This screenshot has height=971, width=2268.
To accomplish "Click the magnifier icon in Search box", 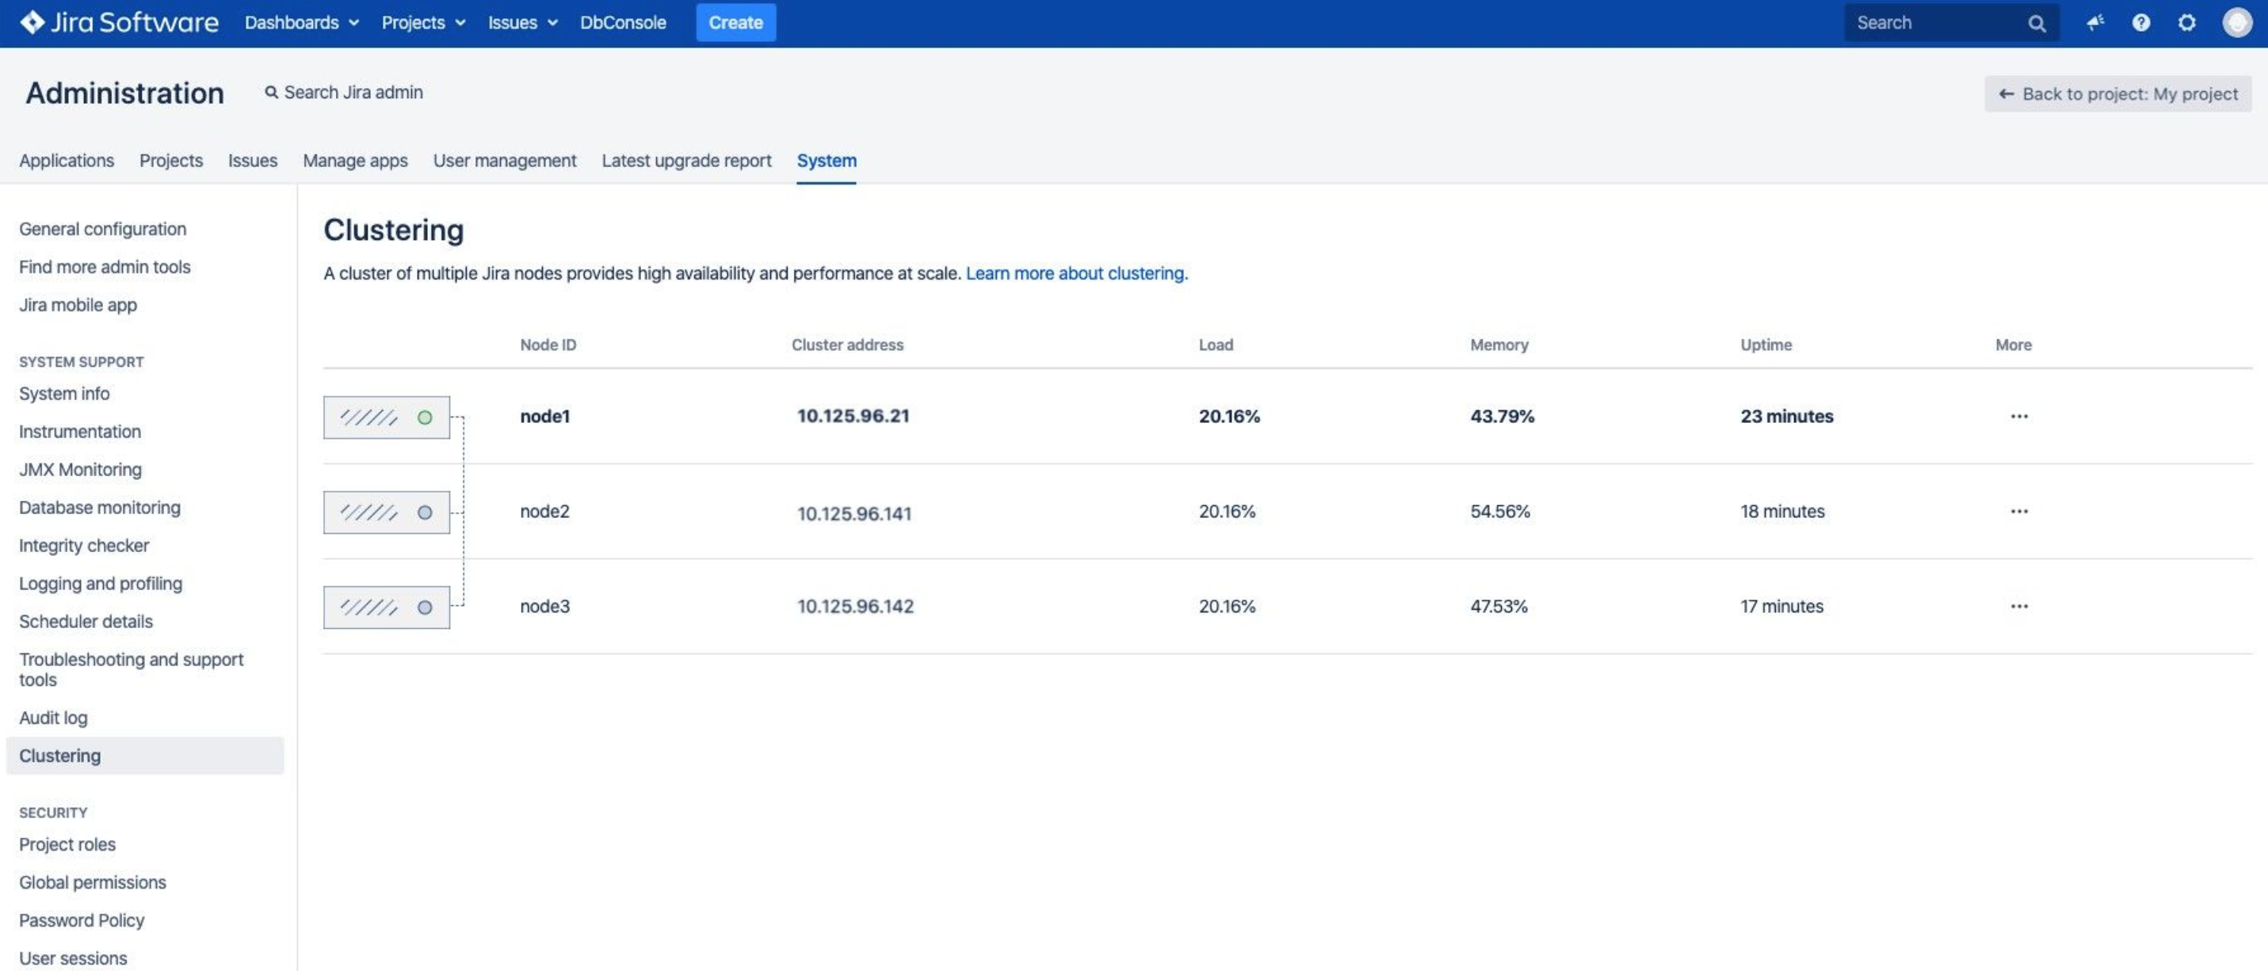I will (x=2037, y=23).
